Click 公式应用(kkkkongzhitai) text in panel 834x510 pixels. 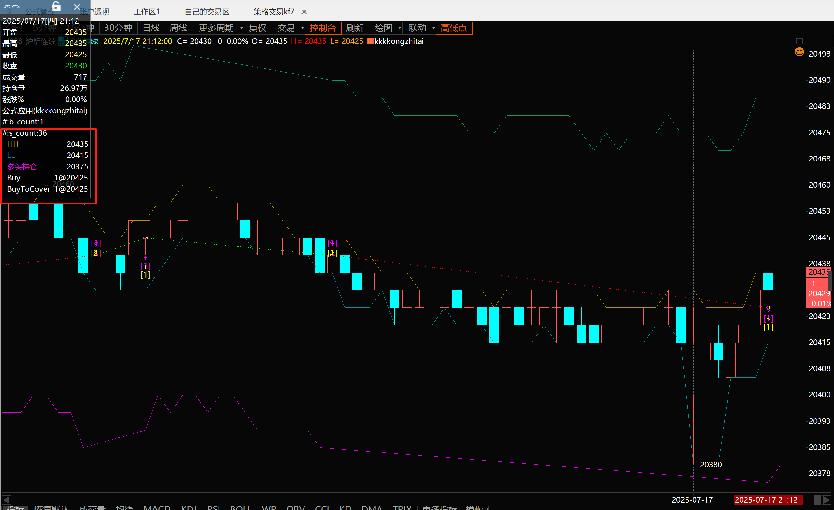tap(45, 111)
